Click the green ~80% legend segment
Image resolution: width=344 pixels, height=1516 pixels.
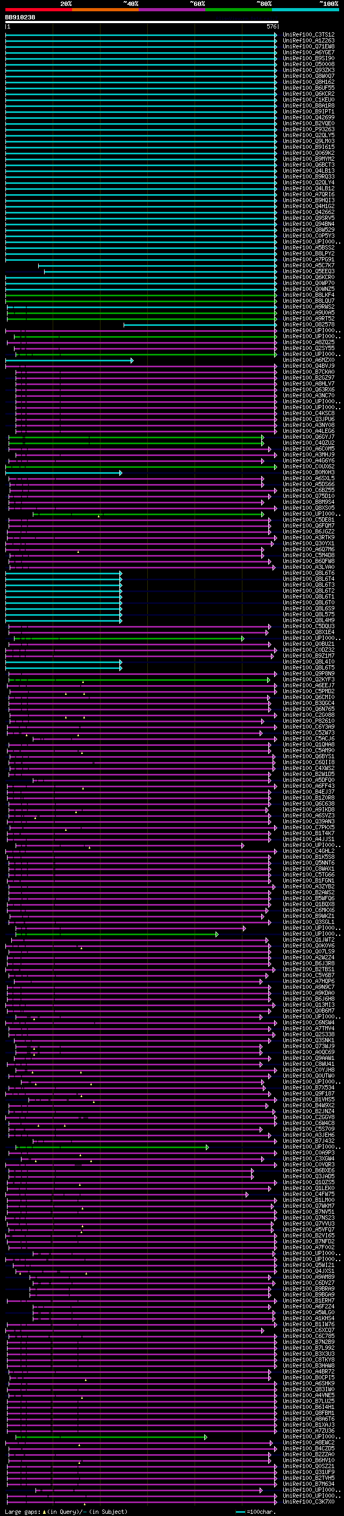[x=239, y=10]
